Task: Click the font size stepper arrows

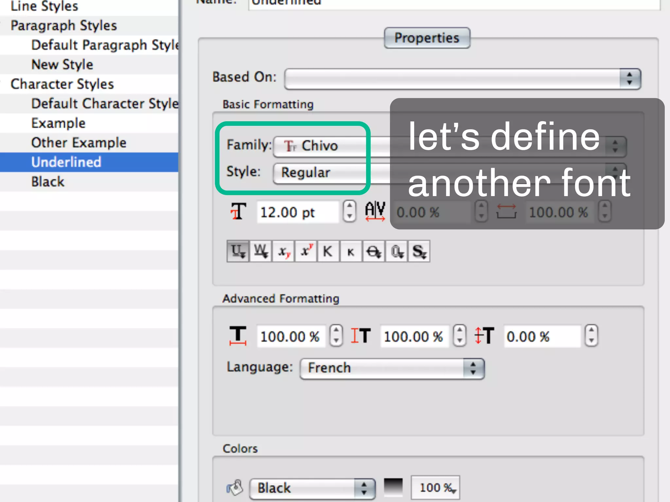Action: (349, 211)
